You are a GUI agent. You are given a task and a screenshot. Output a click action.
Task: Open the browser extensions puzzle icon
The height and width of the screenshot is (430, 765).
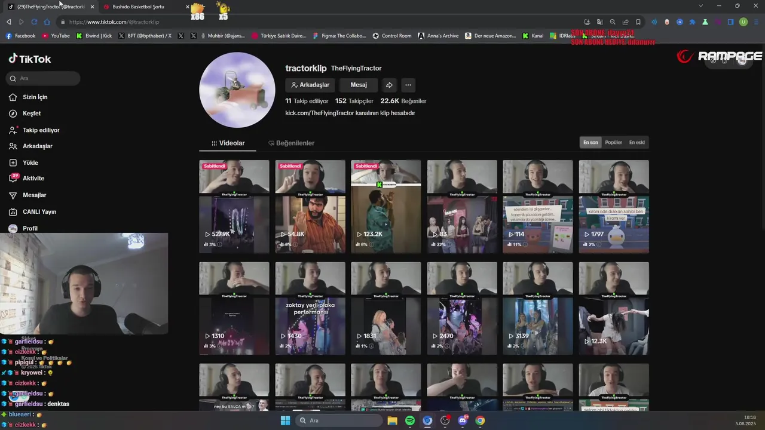click(692, 22)
